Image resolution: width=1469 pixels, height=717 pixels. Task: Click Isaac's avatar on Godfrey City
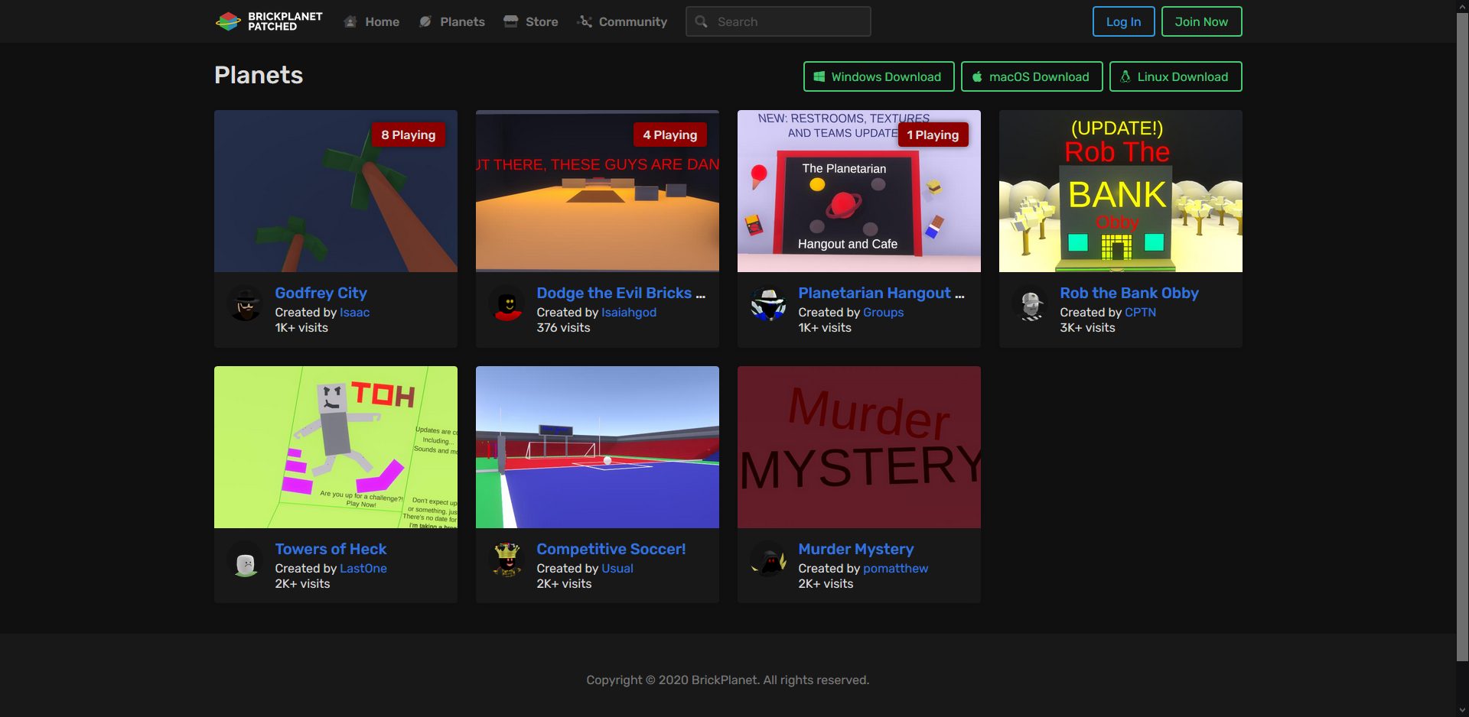pos(246,303)
